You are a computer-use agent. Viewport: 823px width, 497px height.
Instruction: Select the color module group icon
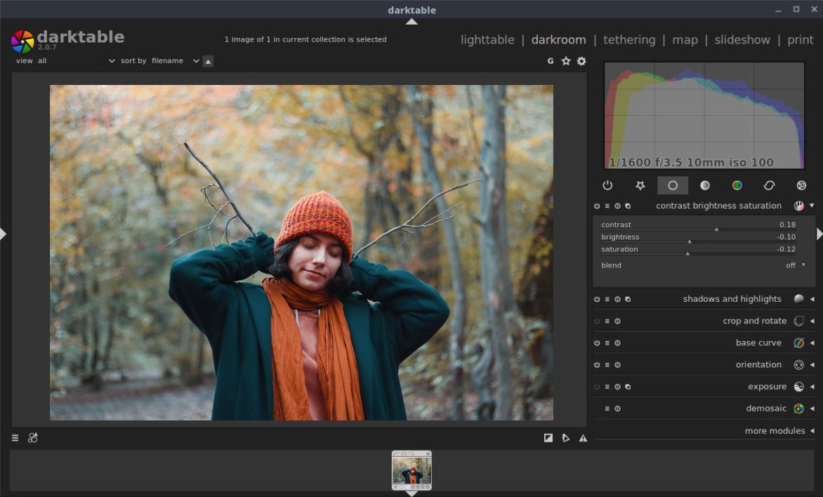[x=737, y=185]
